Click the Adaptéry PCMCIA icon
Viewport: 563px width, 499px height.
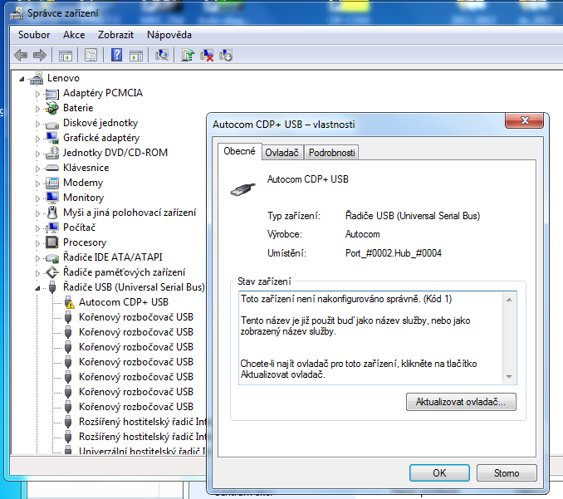coord(52,94)
